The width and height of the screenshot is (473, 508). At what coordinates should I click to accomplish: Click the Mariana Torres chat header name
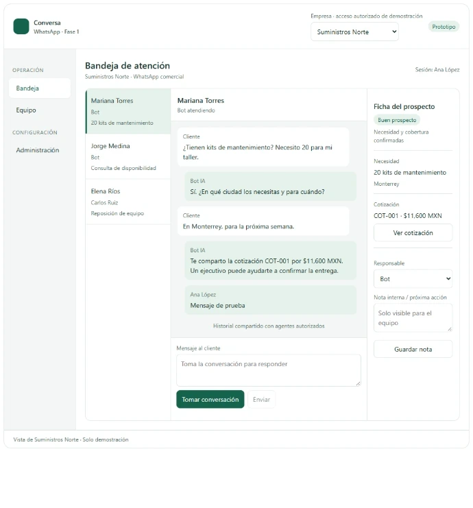[x=201, y=100]
